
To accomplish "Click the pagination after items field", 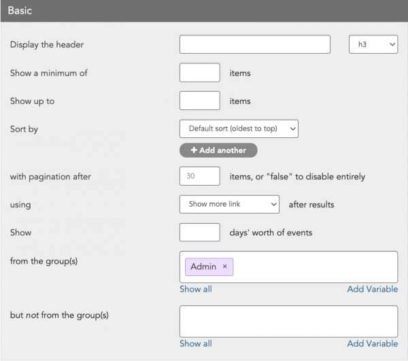I will 199,176.
